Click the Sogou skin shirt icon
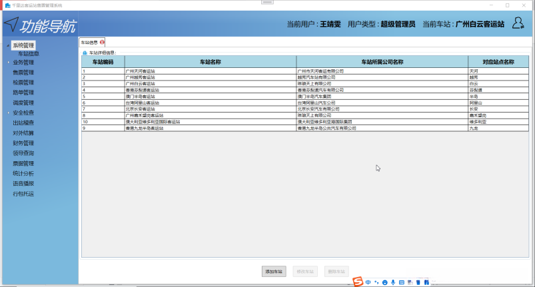 418,282
